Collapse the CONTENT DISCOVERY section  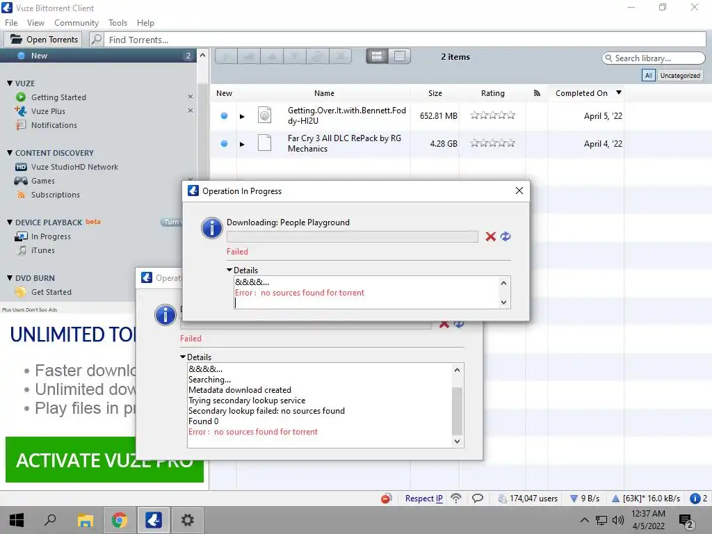point(10,152)
